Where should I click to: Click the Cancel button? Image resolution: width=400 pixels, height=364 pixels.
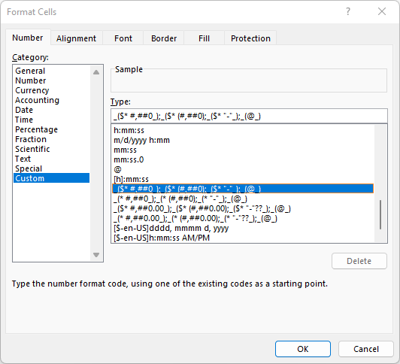366,349
